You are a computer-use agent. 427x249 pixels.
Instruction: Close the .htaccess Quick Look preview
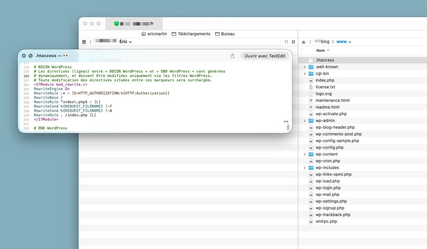24,56
